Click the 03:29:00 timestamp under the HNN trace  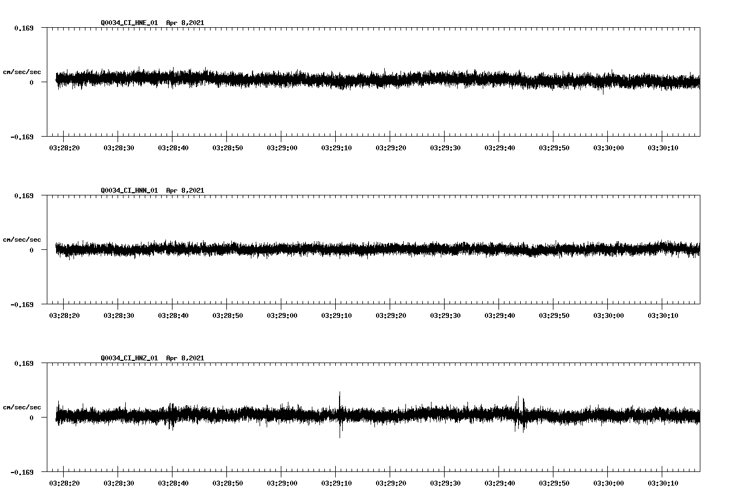[x=282, y=314]
